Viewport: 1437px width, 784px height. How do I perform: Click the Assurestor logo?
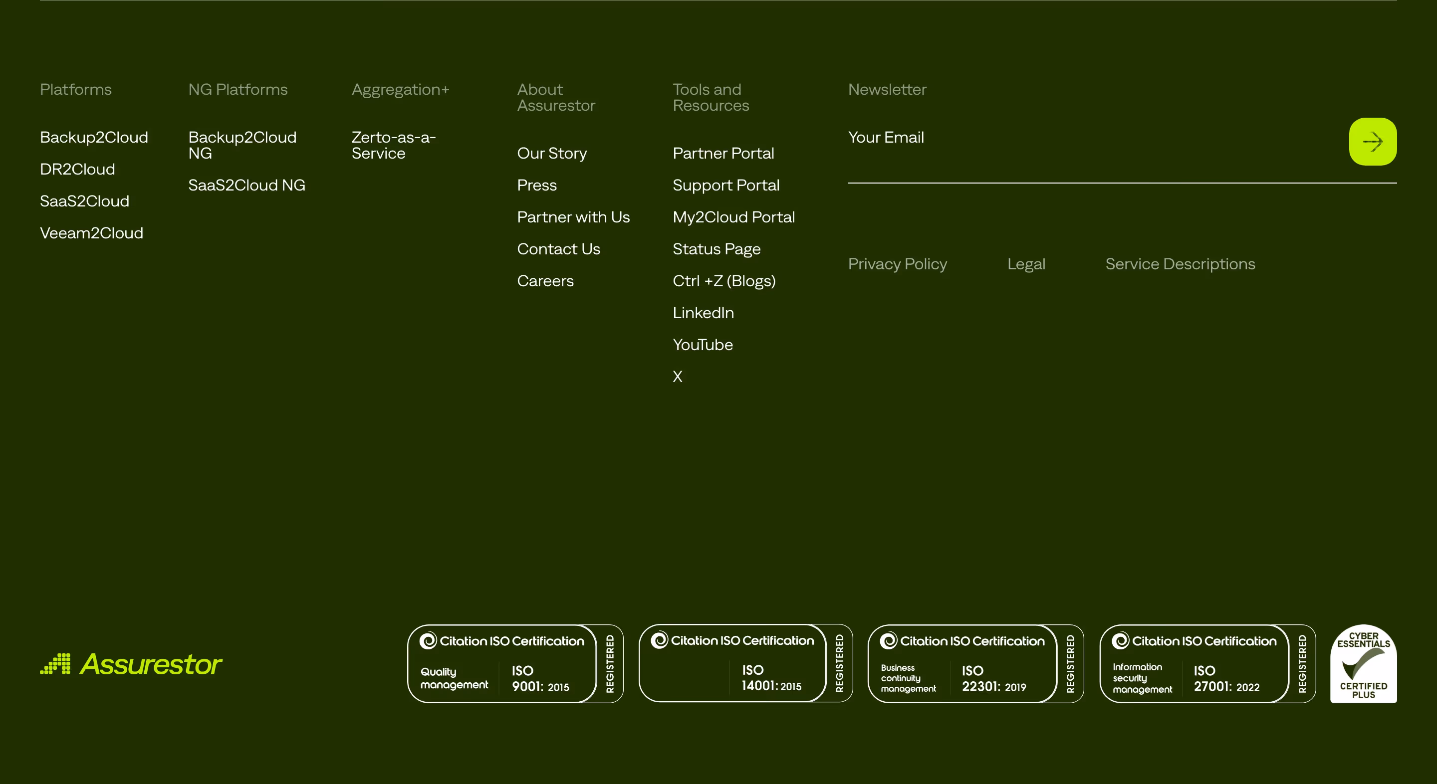131,664
